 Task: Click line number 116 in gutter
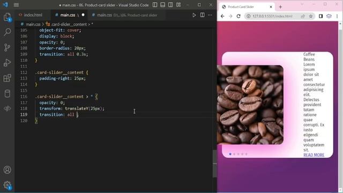click(24, 96)
